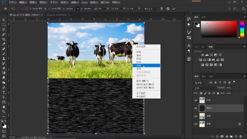Screen dimensions: 247x139
Task: Select the Clone Stamp tool
Action: point(4,58)
